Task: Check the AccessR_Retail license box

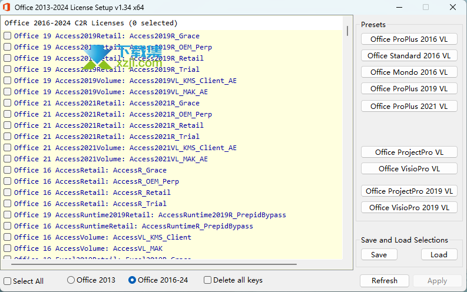Action: 8,193
